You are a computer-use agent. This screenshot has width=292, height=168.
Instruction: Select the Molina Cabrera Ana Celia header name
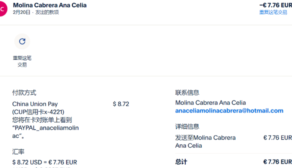pyautogui.click(x=49, y=5)
